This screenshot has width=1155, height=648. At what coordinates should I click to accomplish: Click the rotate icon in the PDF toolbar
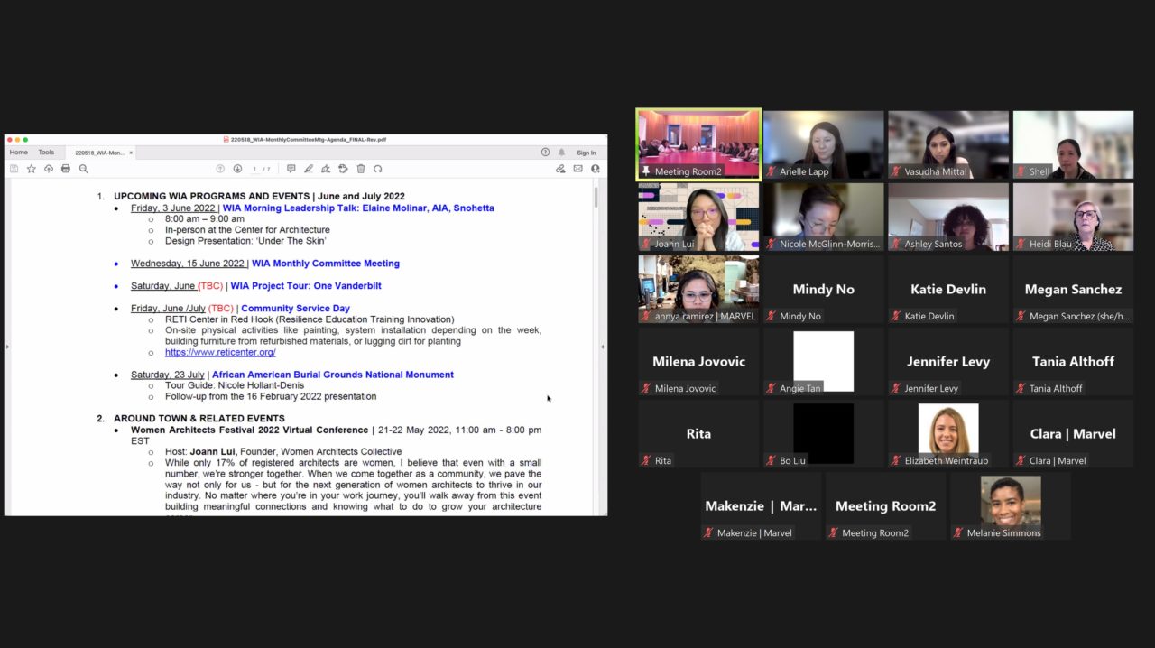point(378,169)
